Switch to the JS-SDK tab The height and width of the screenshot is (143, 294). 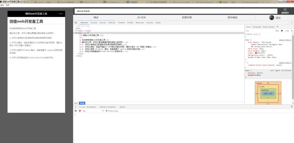point(141,18)
